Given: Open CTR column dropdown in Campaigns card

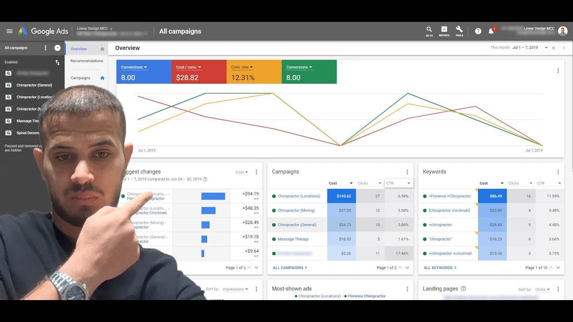Looking at the screenshot, I should (398, 183).
